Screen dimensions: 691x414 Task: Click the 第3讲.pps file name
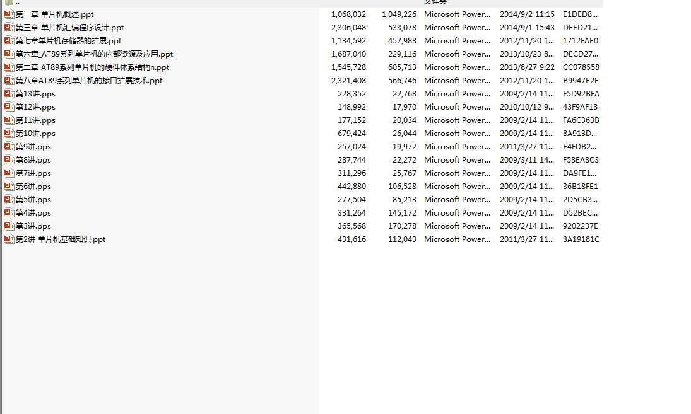tap(33, 226)
